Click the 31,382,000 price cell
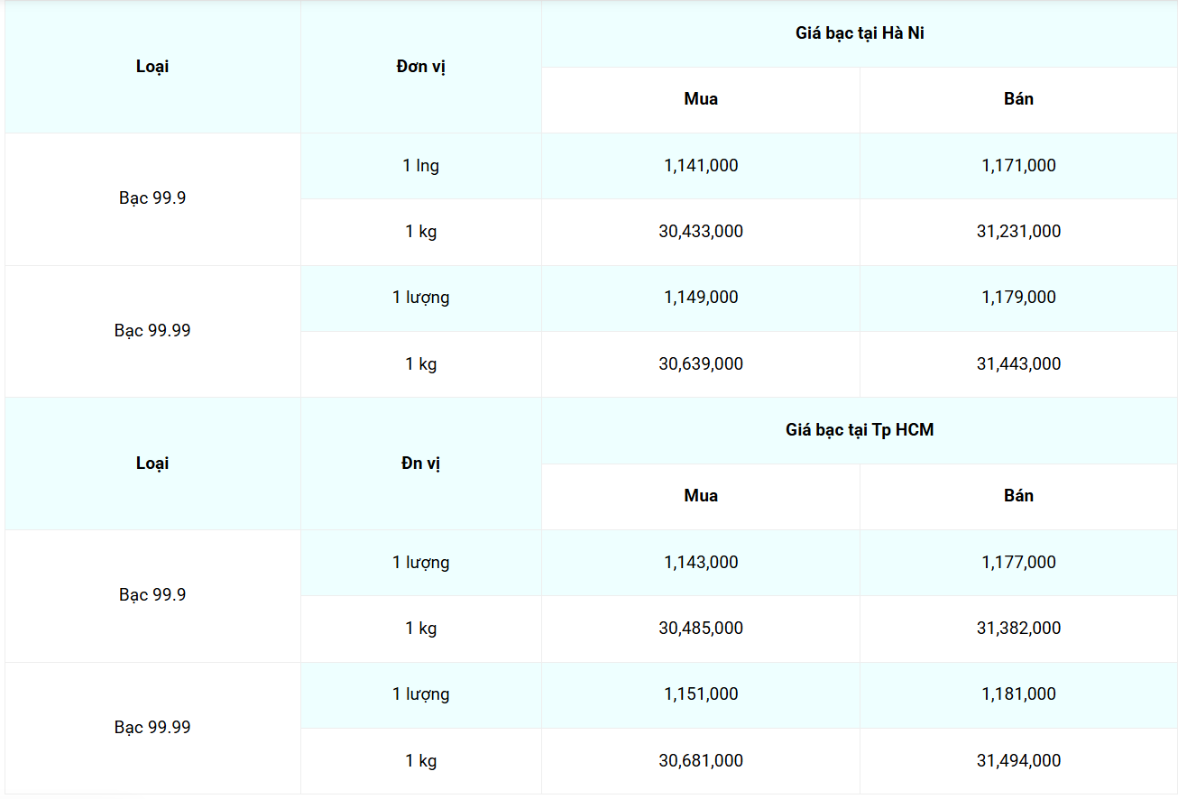Screen dimensions: 1178x799 pyautogui.click(x=1018, y=629)
